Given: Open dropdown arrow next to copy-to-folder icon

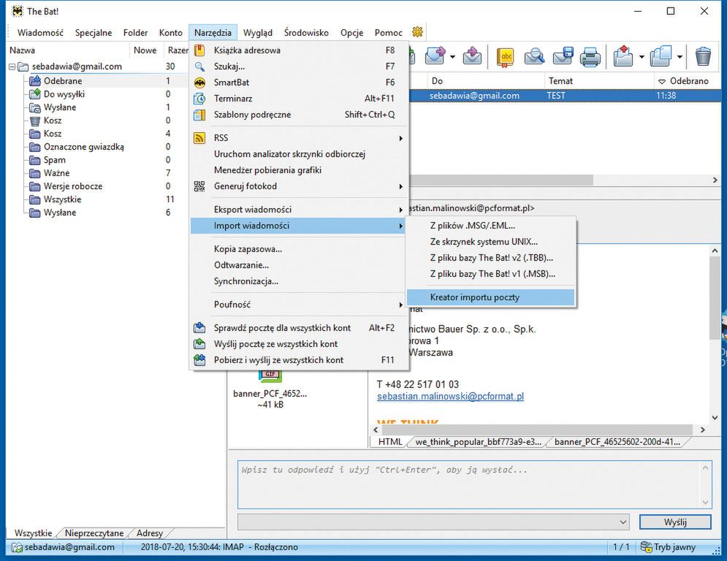Looking at the screenshot, I should pos(680,57).
